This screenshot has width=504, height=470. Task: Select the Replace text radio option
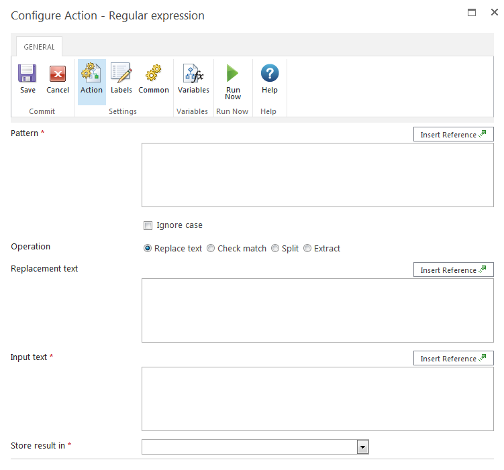click(x=148, y=249)
